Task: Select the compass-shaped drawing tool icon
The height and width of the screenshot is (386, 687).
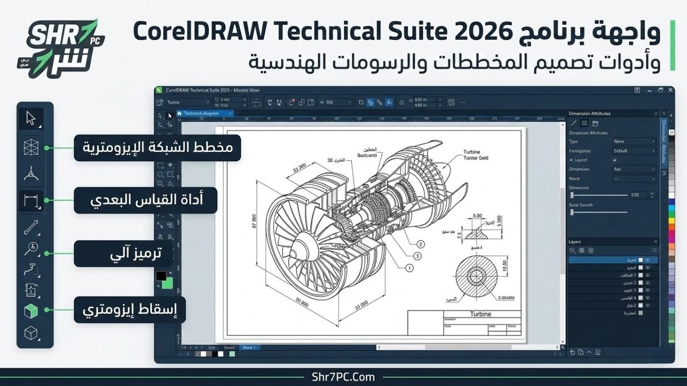Action: [x=31, y=173]
